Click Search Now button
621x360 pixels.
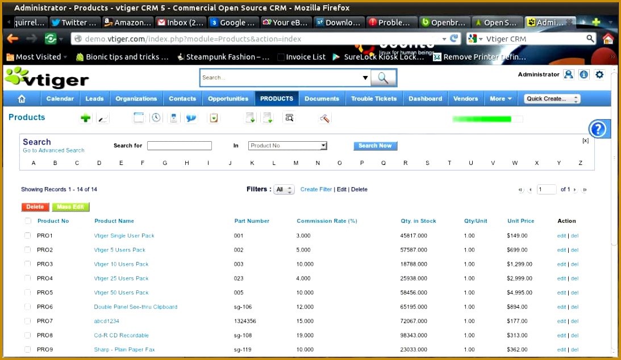tap(375, 146)
